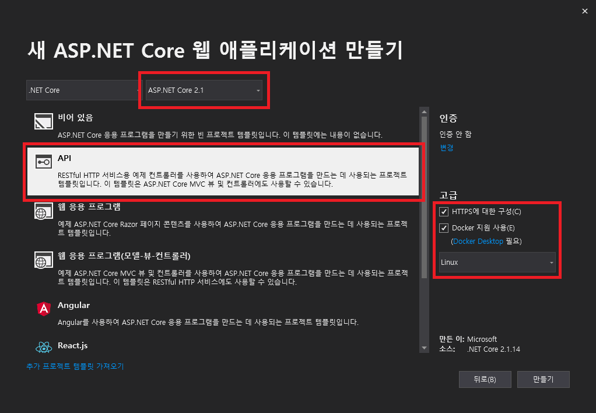
Task: Click the template list scroll down arrow
Action: [424, 348]
